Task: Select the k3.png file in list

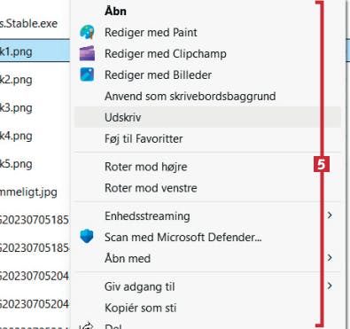Action: click(16, 108)
